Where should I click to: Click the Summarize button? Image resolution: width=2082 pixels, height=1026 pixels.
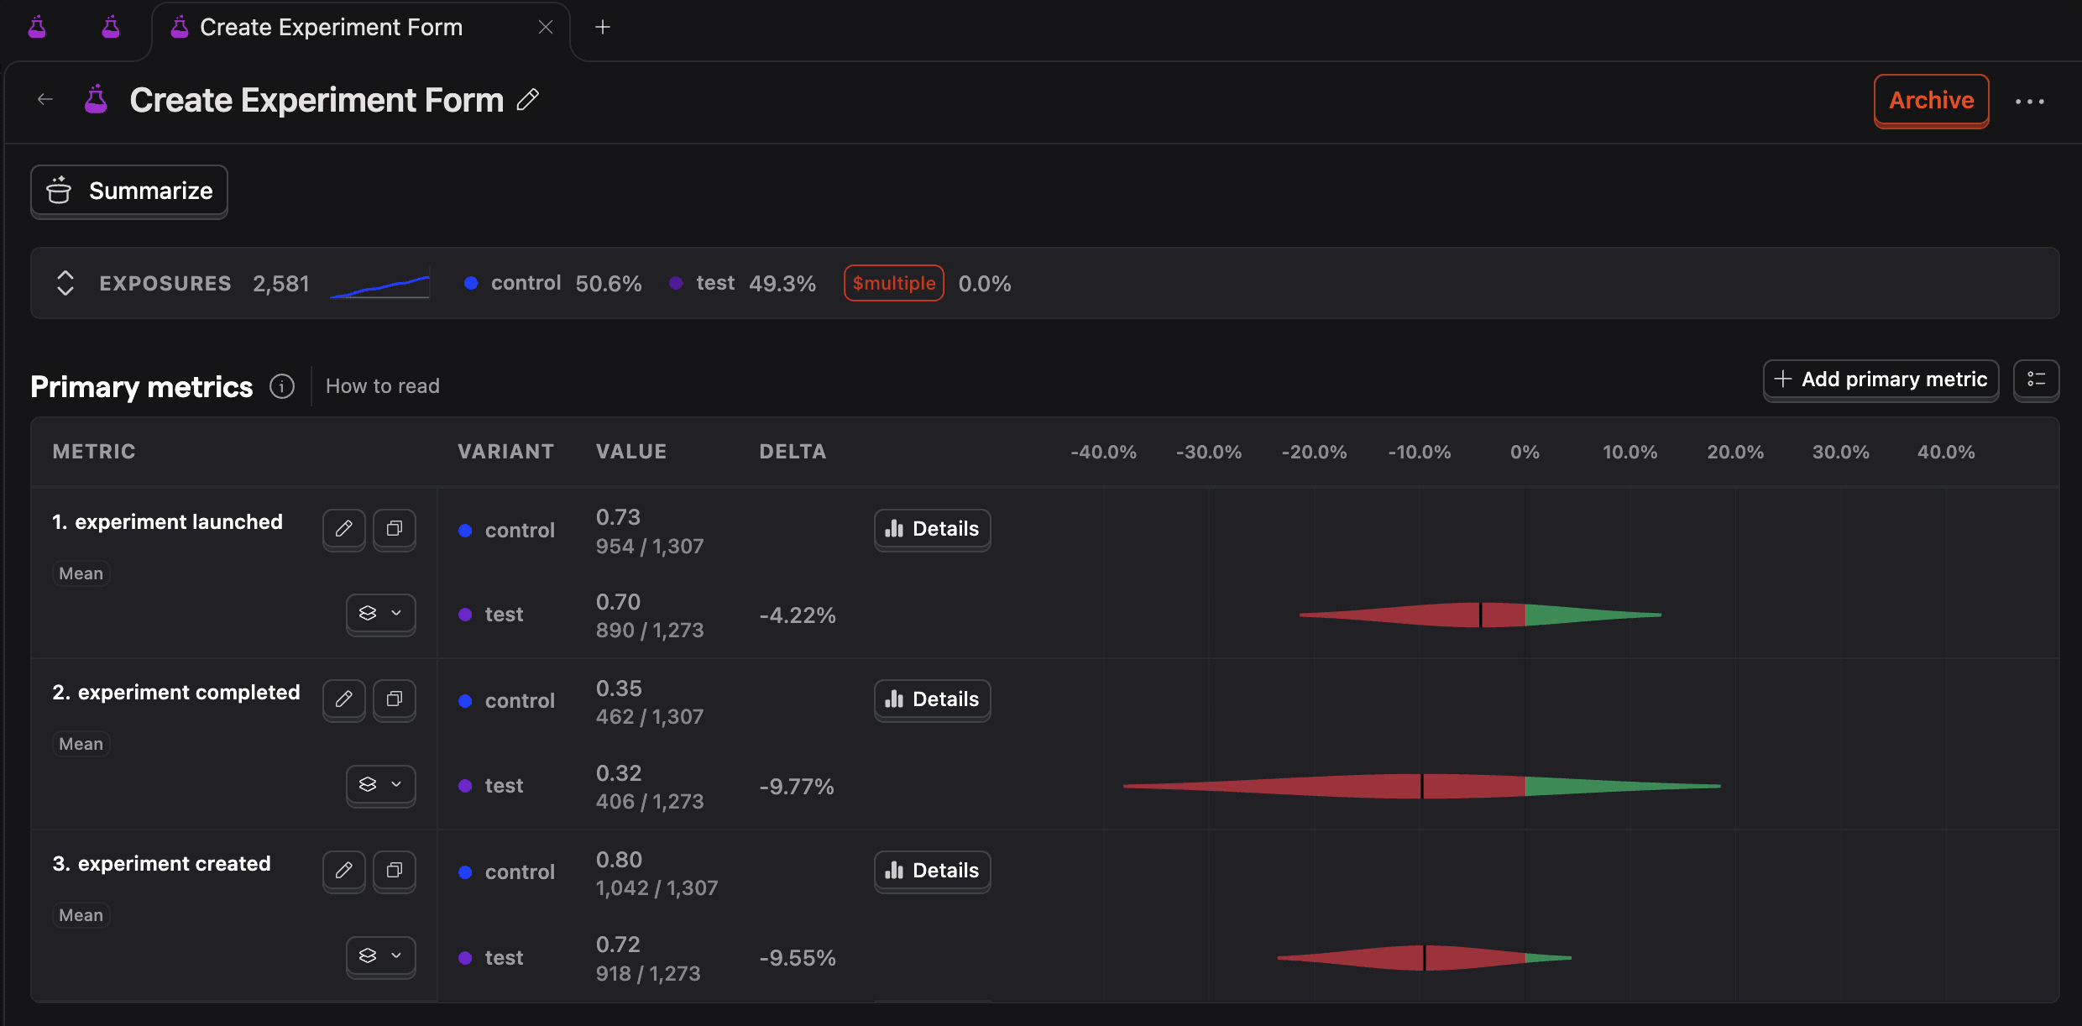tap(129, 191)
